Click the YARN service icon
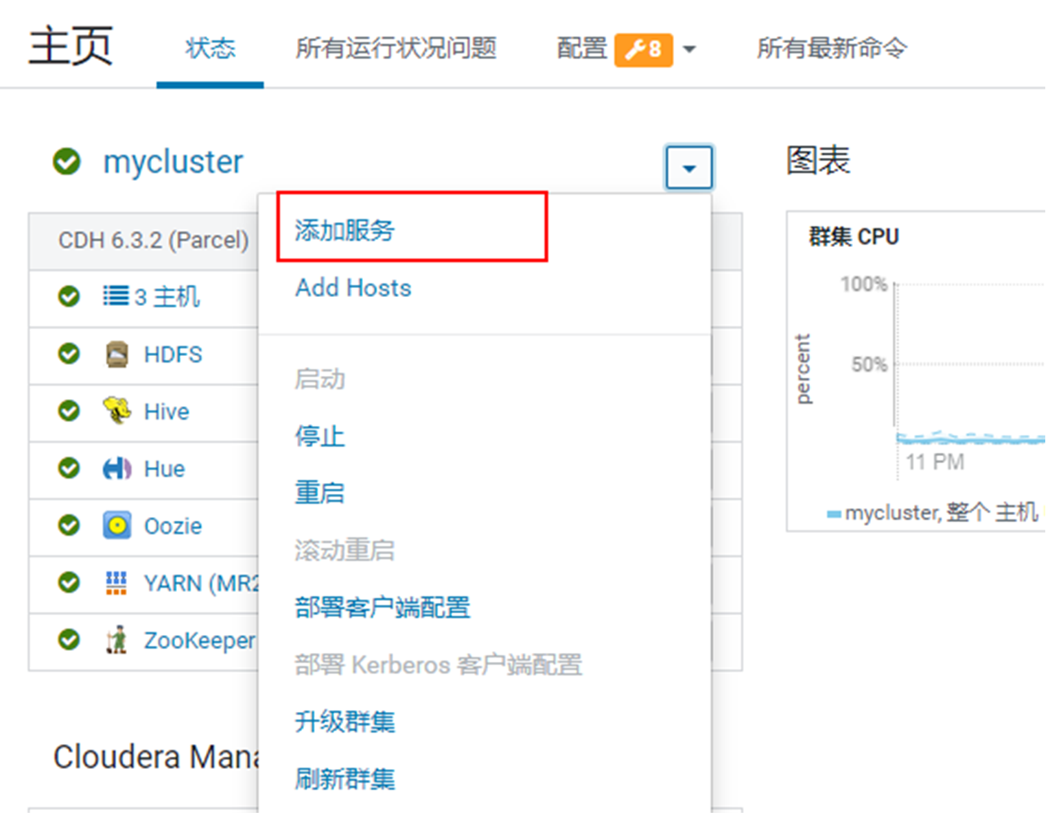This screenshot has width=1048, height=832. (116, 583)
